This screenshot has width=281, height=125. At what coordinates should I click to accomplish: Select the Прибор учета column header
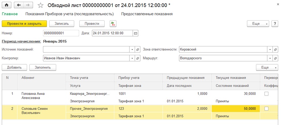tap(138, 78)
